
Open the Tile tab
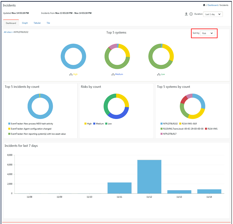tap(48, 23)
